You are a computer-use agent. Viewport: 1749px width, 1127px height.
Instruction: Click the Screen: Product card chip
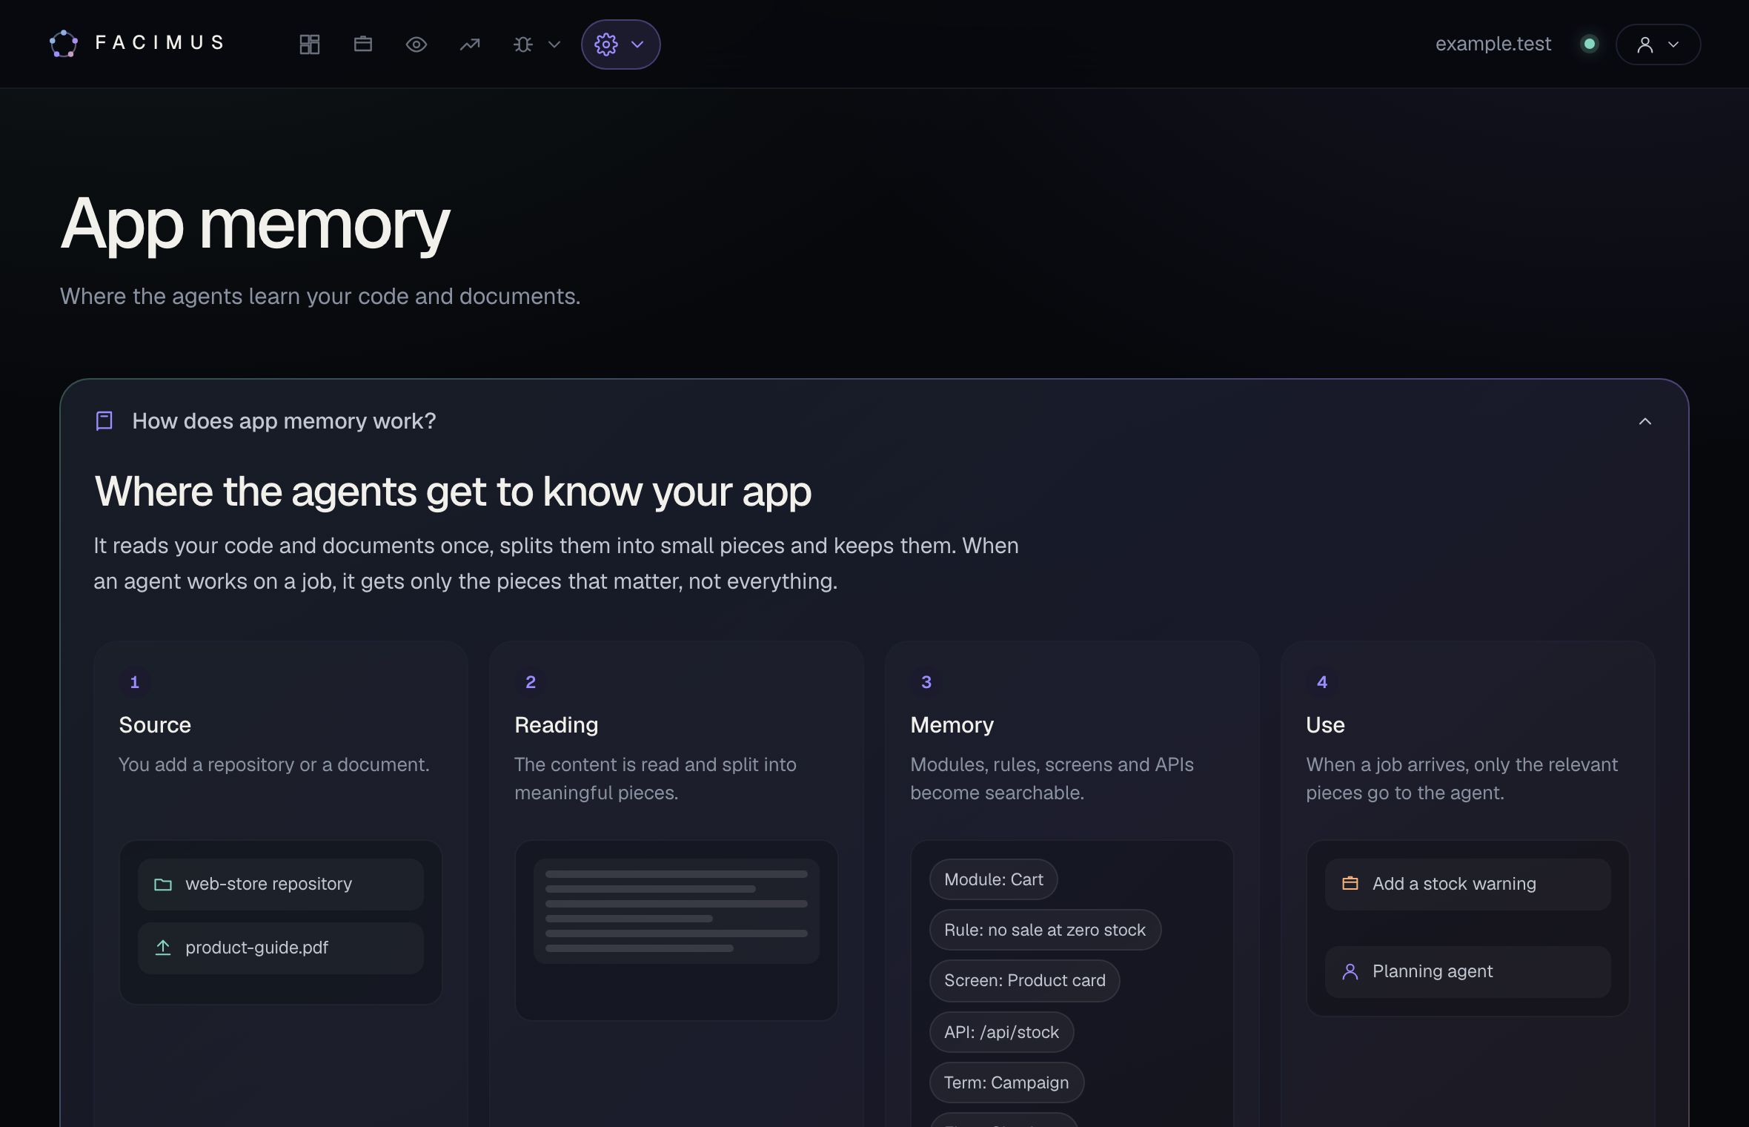1024,980
